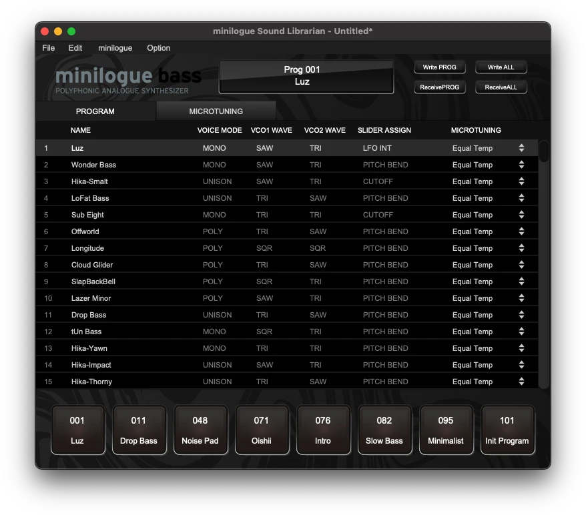Screen dimensions: 586x515
Task: Switch to the MICROTUNING tab
Action: point(216,111)
